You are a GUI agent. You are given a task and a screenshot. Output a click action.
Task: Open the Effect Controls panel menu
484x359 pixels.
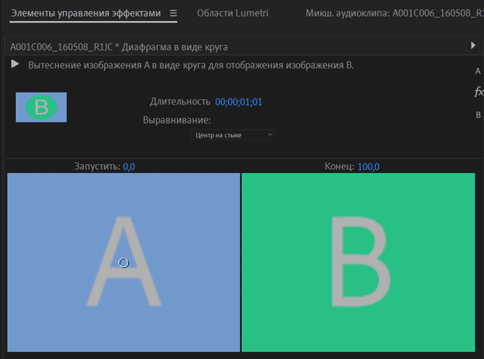pyautogui.click(x=174, y=13)
